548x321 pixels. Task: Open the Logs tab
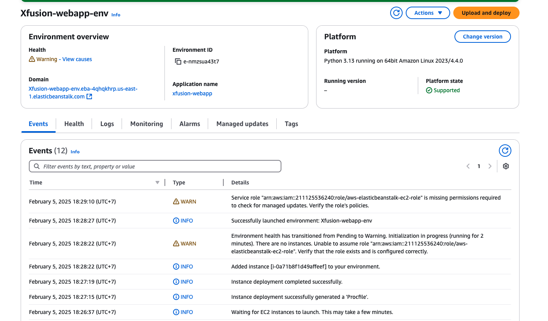(x=107, y=124)
